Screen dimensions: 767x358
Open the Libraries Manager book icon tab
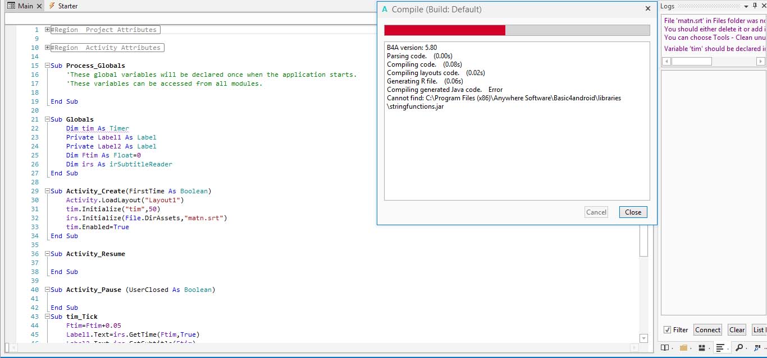665,347
